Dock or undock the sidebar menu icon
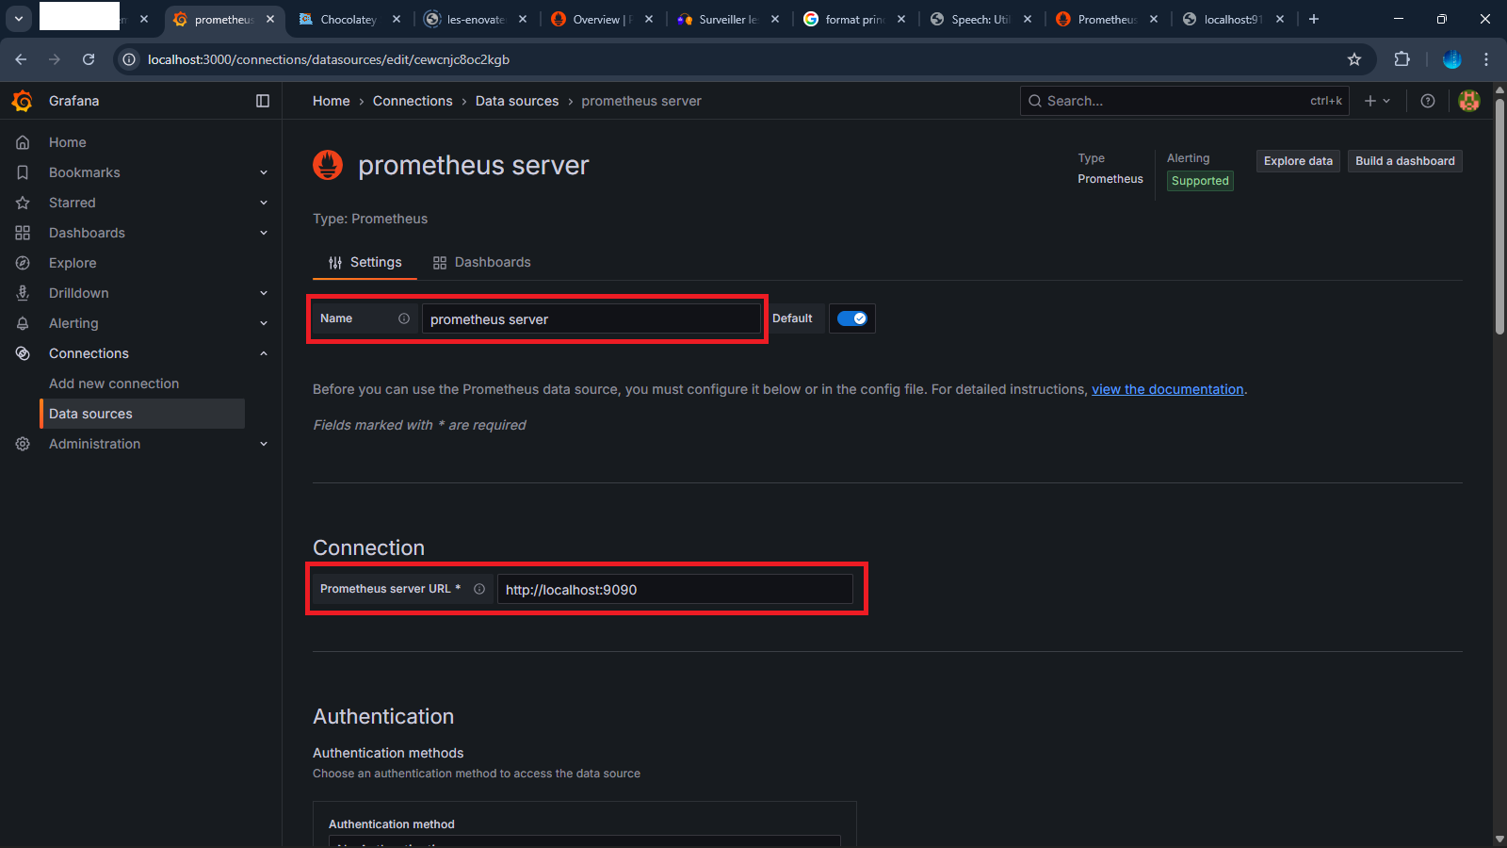The width and height of the screenshot is (1507, 848). pyautogui.click(x=263, y=101)
